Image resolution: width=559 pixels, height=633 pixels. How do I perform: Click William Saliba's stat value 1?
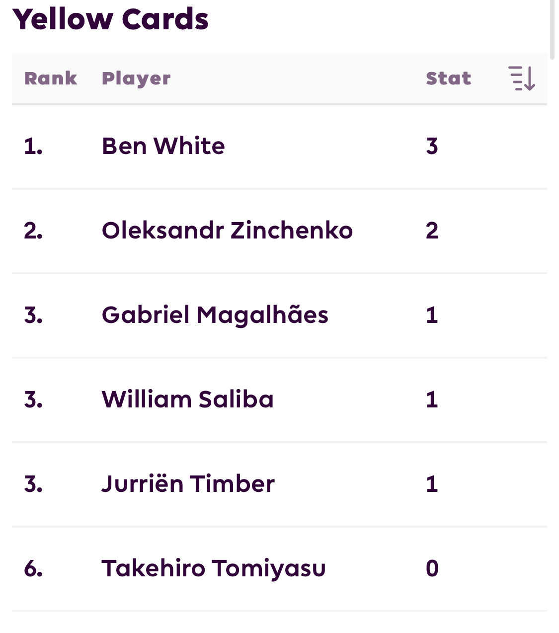[432, 399]
